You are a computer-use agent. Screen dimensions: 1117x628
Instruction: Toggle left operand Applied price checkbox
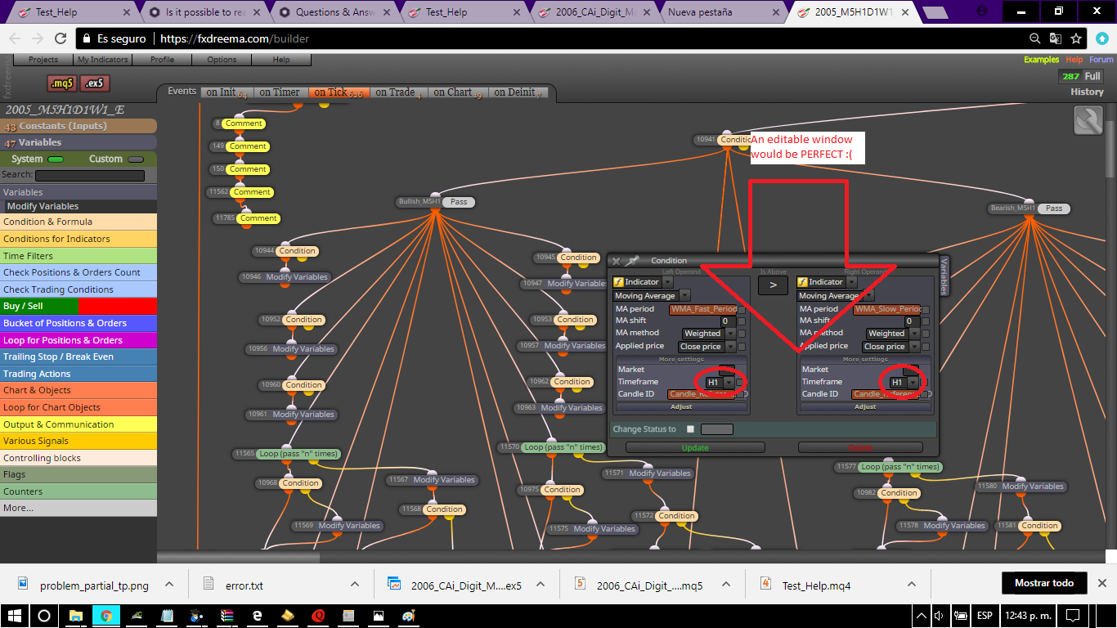(x=742, y=347)
